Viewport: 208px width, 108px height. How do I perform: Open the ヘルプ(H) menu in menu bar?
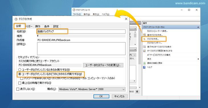coord(106,14)
